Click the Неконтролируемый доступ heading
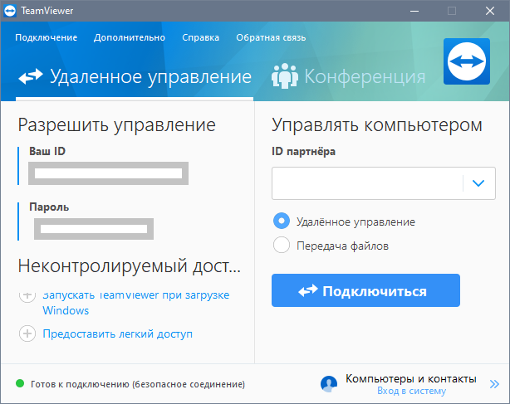The width and height of the screenshot is (510, 404). [129, 266]
